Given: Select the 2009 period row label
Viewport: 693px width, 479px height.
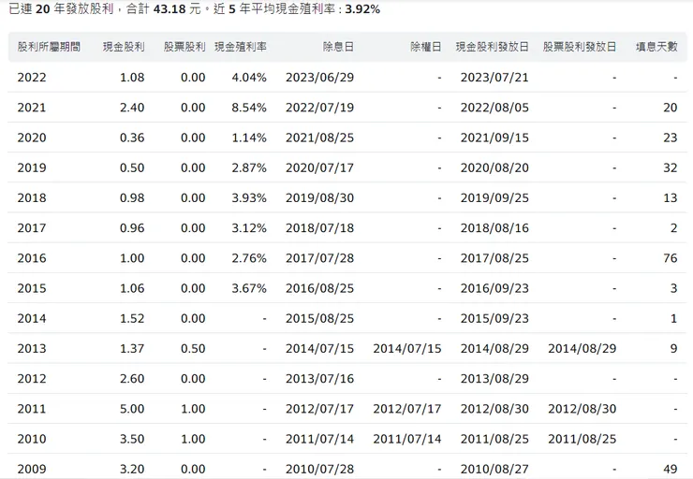Looking at the screenshot, I should click(x=32, y=469).
